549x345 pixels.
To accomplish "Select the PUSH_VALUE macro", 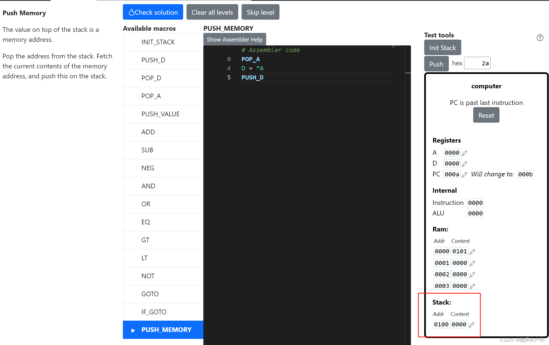I will (163, 114).
